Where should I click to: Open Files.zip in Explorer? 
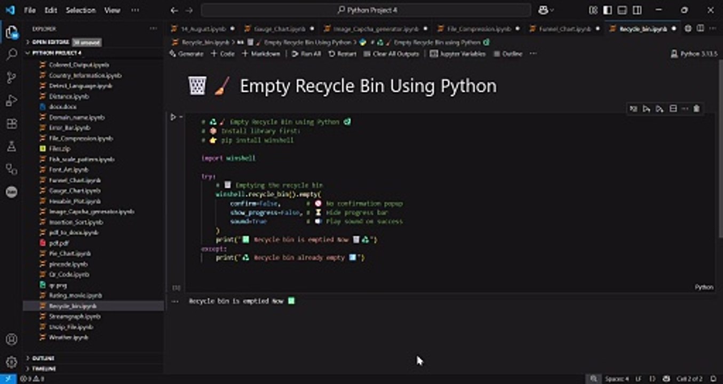pyautogui.click(x=93, y=149)
